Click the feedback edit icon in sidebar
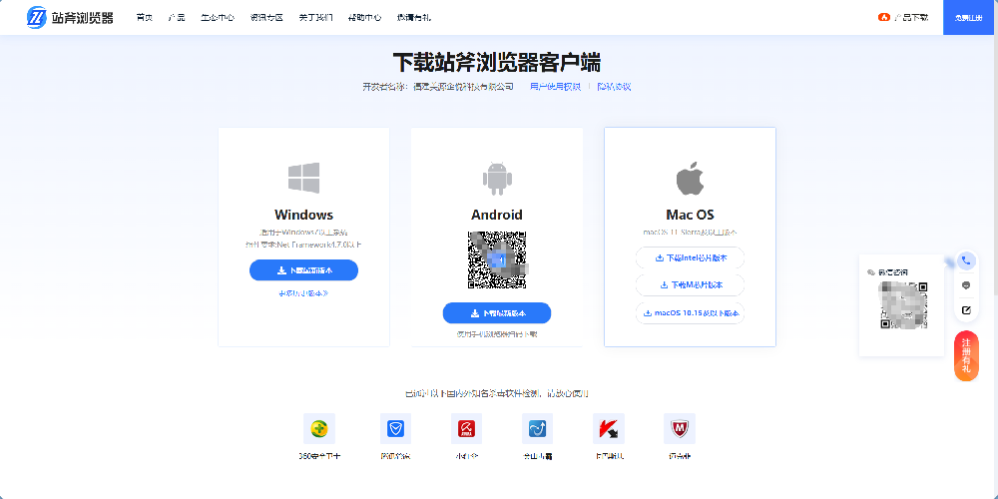Image resolution: width=998 pixels, height=499 pixels. (966, 310)
